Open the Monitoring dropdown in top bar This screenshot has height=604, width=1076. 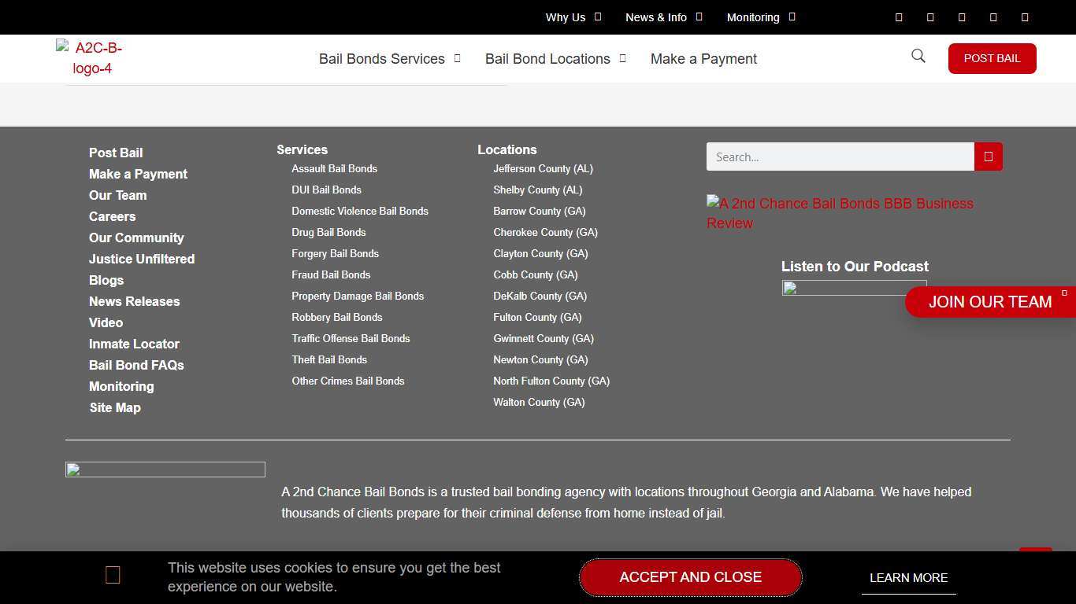(x=760, y=17)
